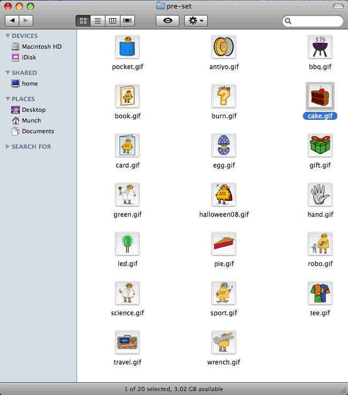Switch to icon view mode
348x395 pixels.
tap(83, 21)
